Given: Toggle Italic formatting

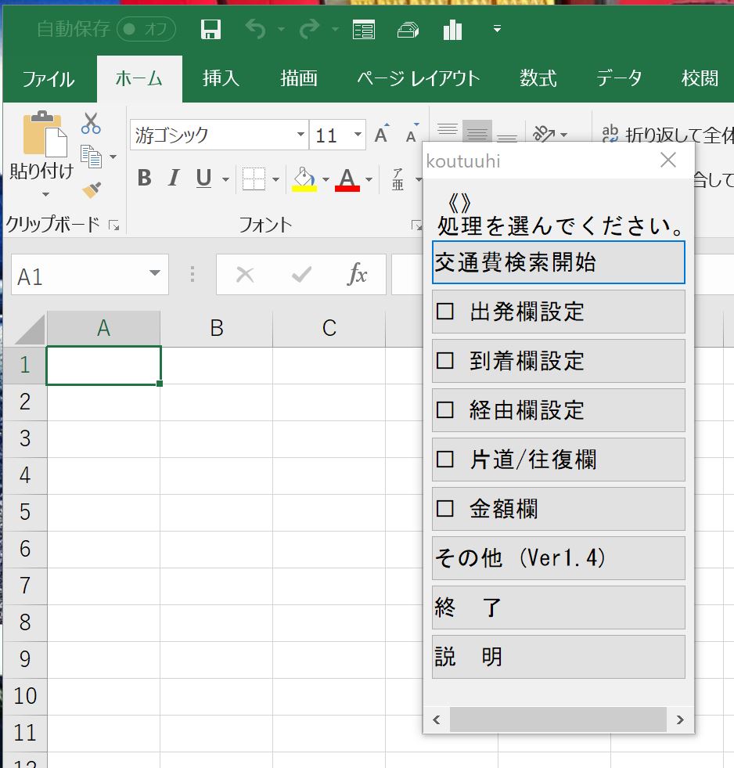Looking at the screenshot, I should 174,178.
